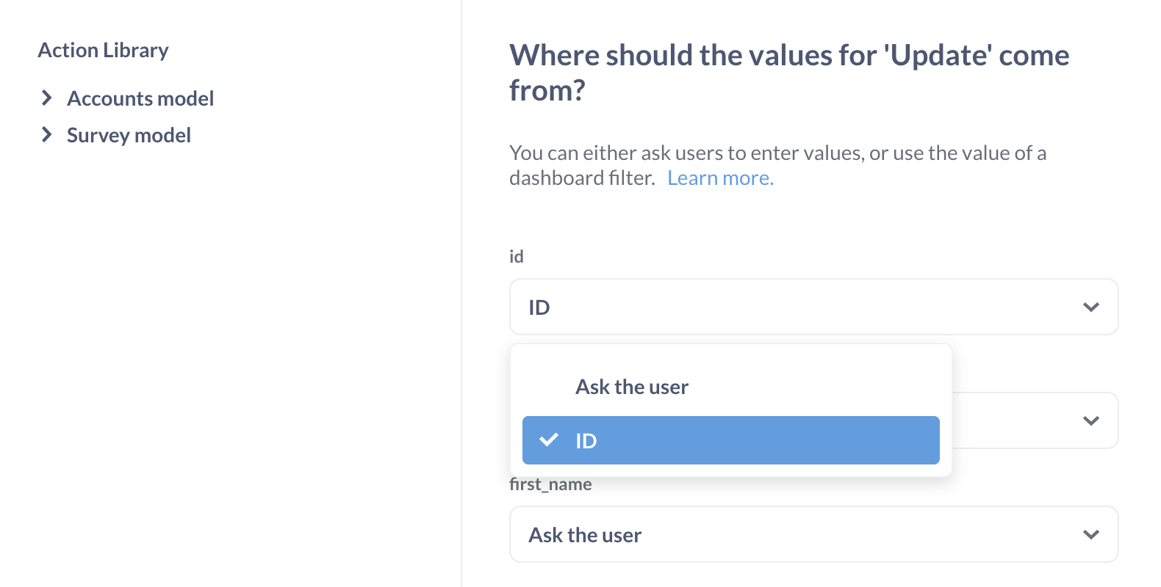Click the checkmark beside selected ID option
Image resolution: width=1161 pixels, height=587 pixels.
548,440
